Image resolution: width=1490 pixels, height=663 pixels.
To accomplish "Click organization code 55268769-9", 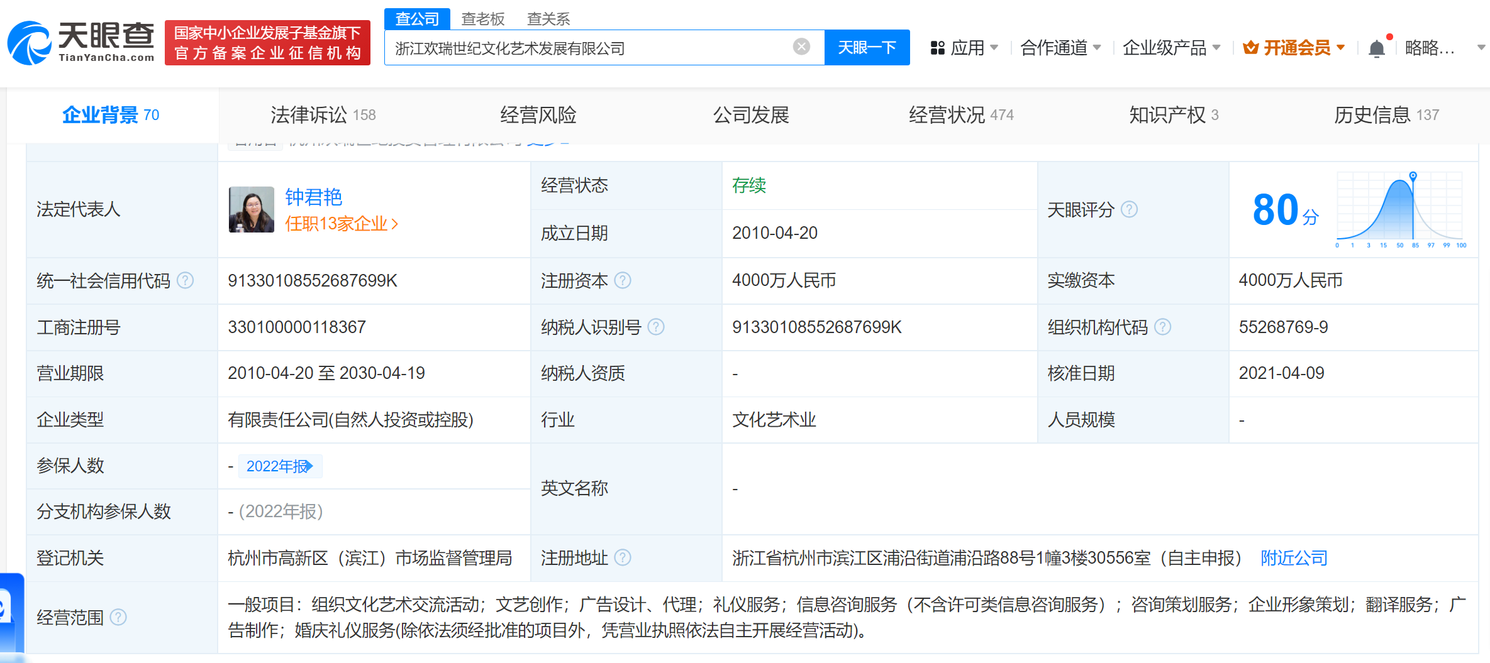I will tap(1283, 327).
